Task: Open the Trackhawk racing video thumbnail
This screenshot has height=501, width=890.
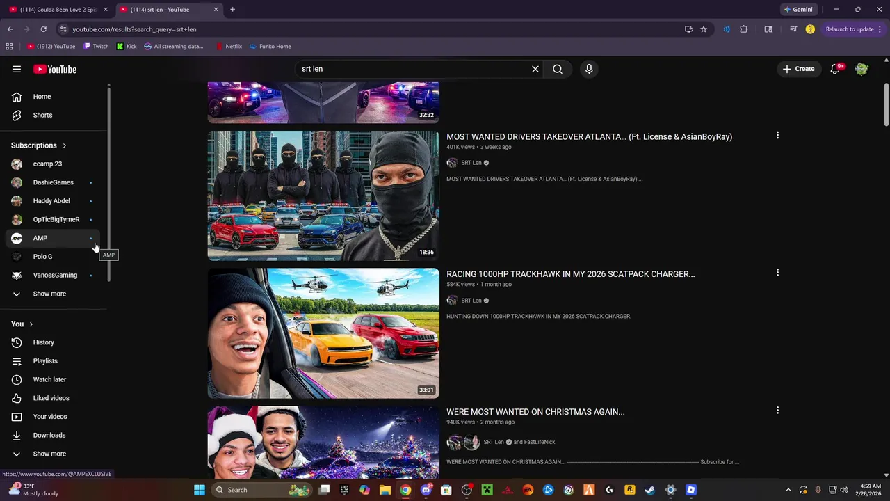Action: [x=323, y=333]
